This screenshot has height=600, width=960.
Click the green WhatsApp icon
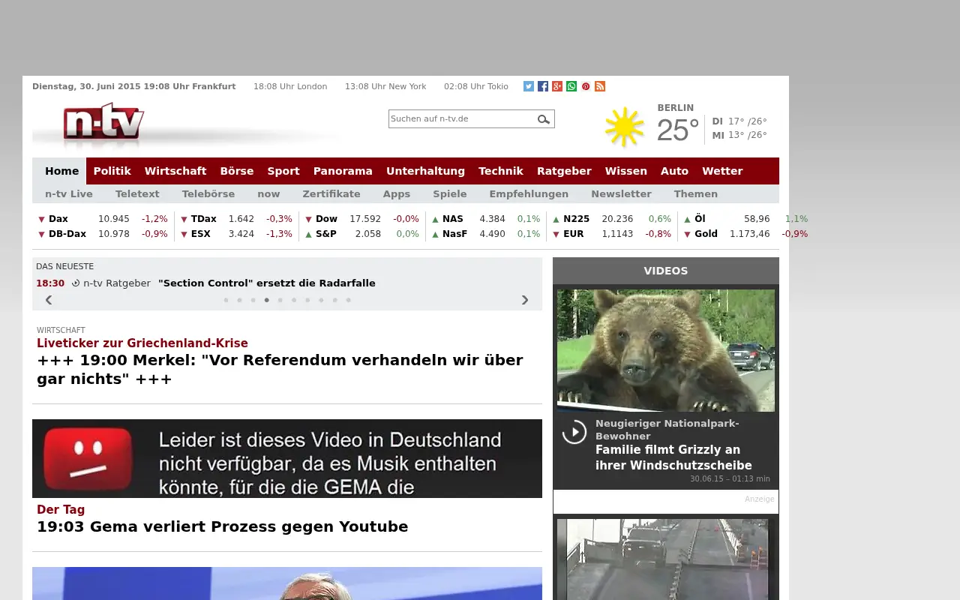point(571,86)
